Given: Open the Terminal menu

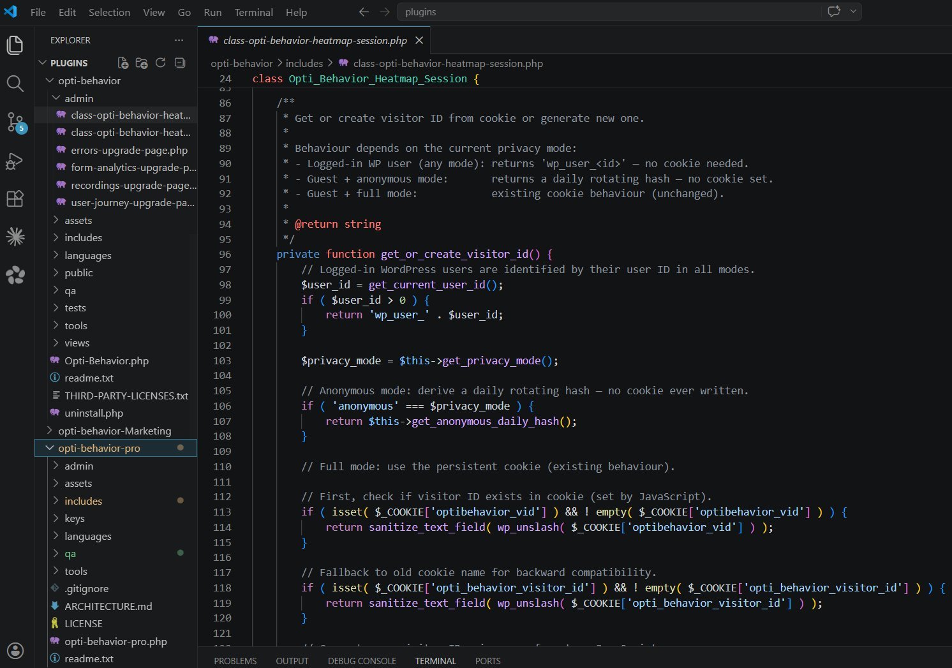Looking at the screenshot, I should pyautogui.click(x=253, y=12).
